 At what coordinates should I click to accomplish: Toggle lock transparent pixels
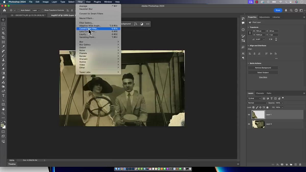click(x=253, y=107)
